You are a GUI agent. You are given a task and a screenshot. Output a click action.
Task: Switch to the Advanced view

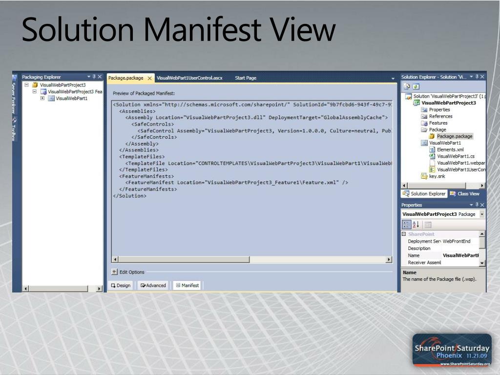coord(153,285)
